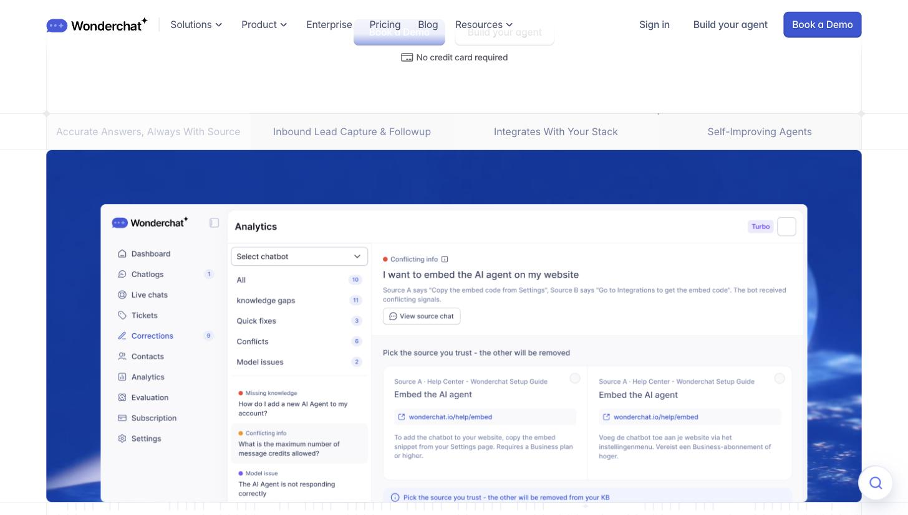Viewport: 908px width, 515px height.
Task: Switch to Inbound Lead Capture & Followup tab
Action: tap(352, 132)
